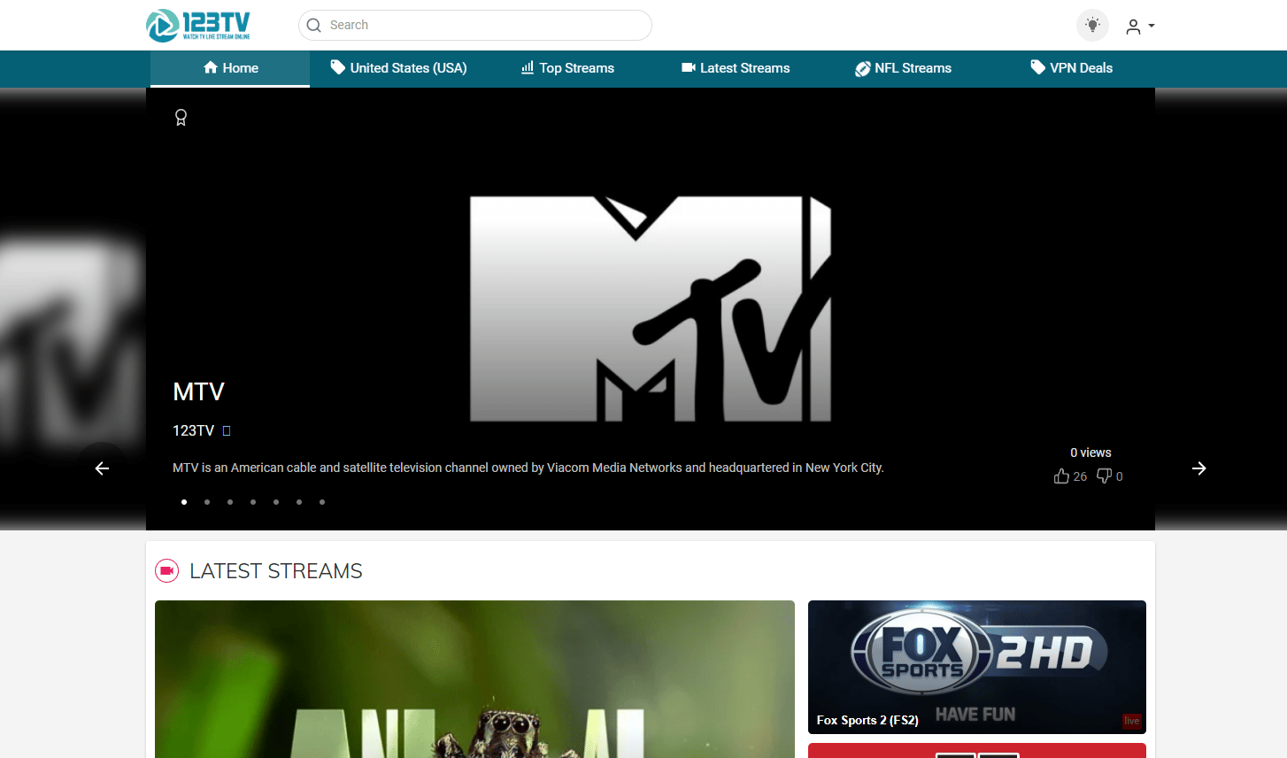The height and width of the screenshot is (758, 1287).
Task: Click the large MTV logo image
Action: (651, 308)
